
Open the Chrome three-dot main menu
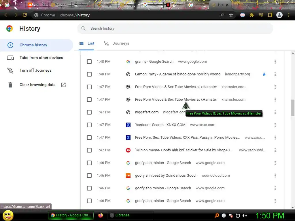pos(289,15)
